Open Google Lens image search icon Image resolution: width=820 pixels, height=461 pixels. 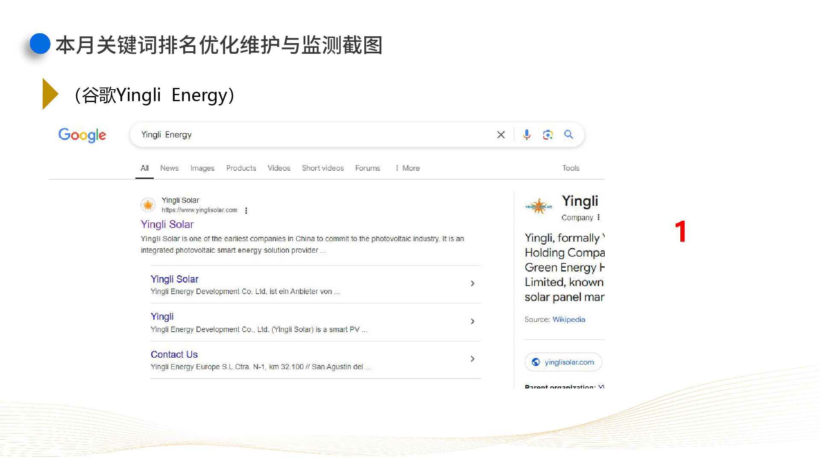point(548,135)
